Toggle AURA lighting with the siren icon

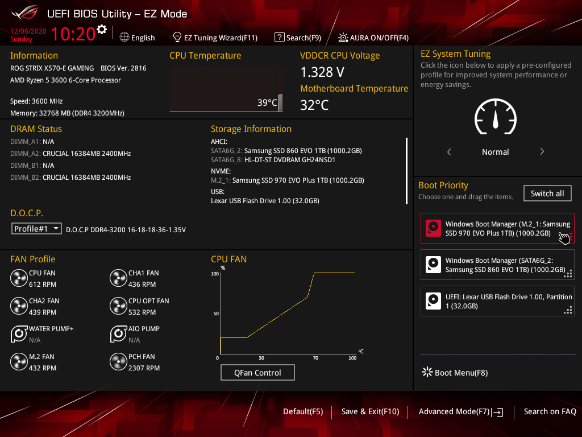pyautogui.click(x=343, y=38)
